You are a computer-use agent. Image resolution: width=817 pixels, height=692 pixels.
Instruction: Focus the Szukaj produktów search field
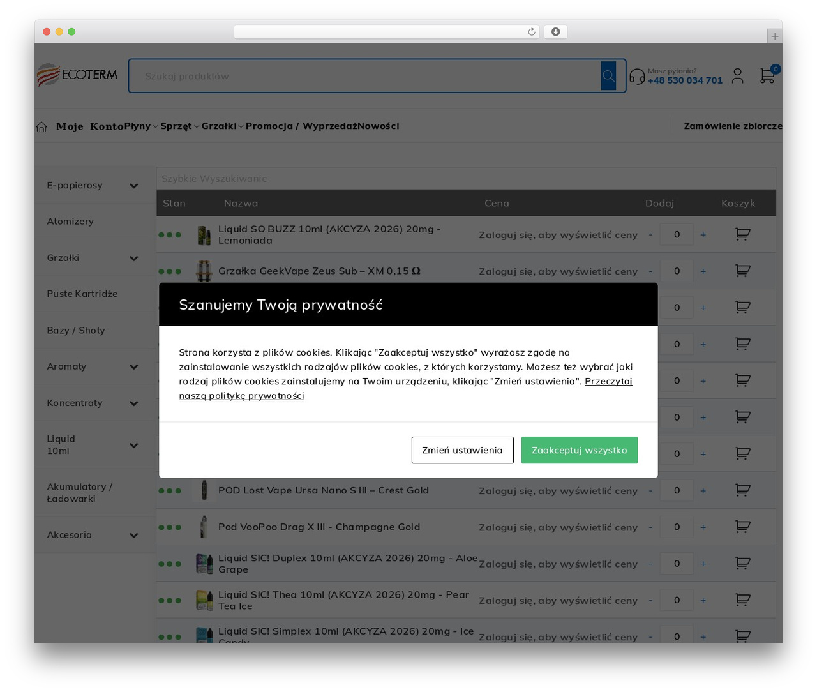pos(364,76)
